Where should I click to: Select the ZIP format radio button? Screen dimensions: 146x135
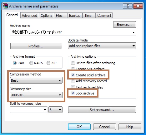(48, 63)
